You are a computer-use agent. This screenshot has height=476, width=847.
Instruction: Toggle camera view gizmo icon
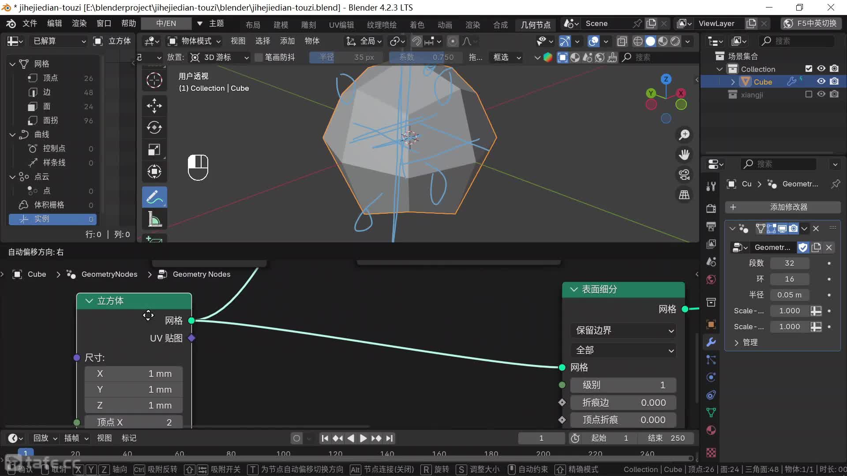click(x=684, y=175)
